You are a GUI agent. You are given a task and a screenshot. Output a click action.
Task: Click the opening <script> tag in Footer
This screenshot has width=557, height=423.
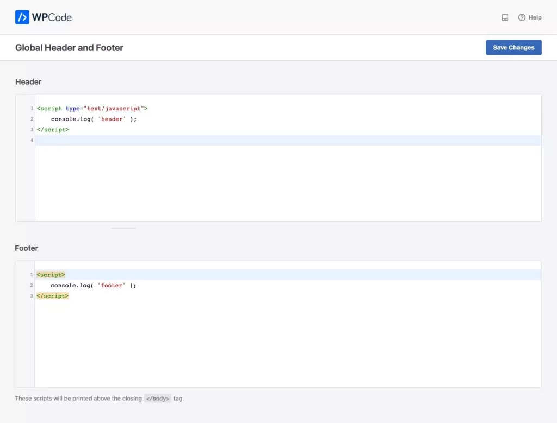tap(51, 275)
